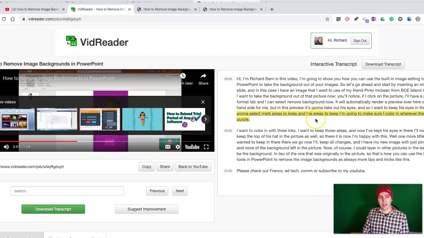Open the video on YouTube logo
This screenshot has width=424, height=238.
[192, 147]
